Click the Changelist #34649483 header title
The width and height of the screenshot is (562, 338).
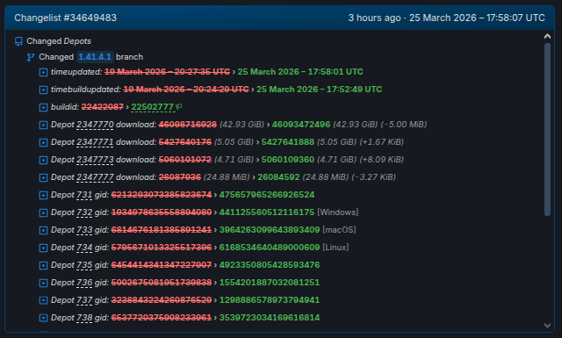(65, 18)
